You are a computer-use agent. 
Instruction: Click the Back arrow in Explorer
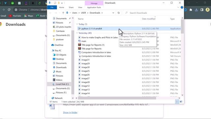pyautogui.click(x=50, y=13)
